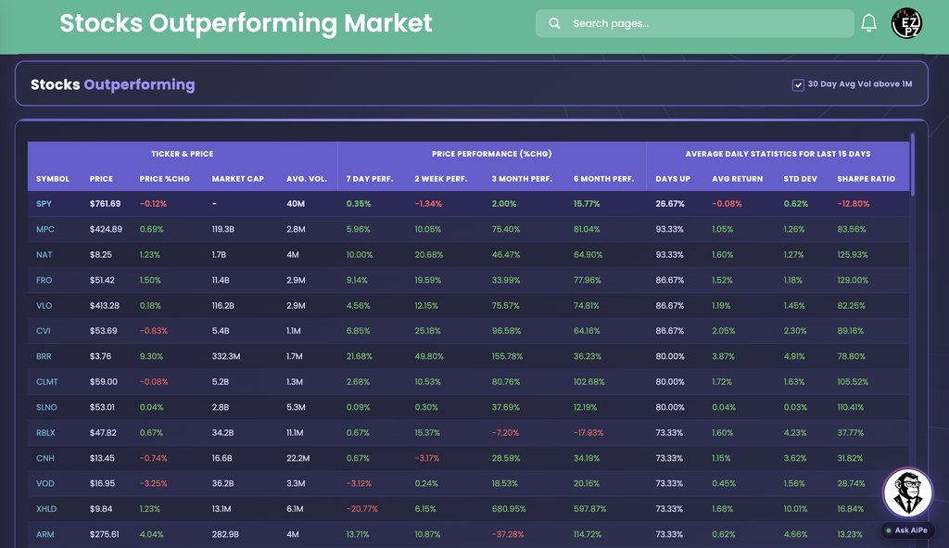Click XHLD 7 day perf -20.77%
949x548 pixels.
click(362, 509)
